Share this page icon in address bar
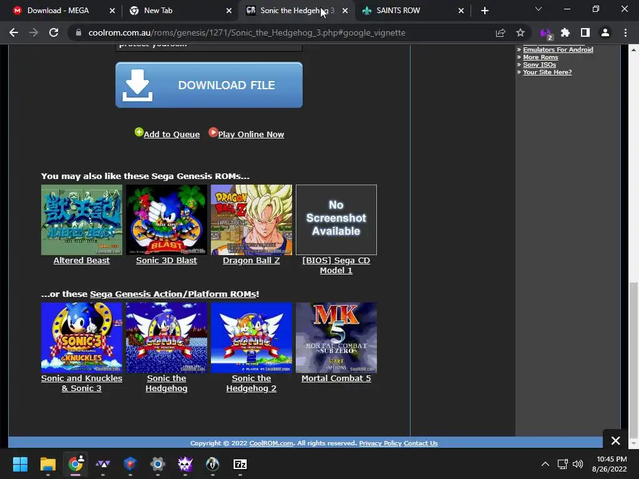This screenshot has width=639, height=479. pos(500,32)
